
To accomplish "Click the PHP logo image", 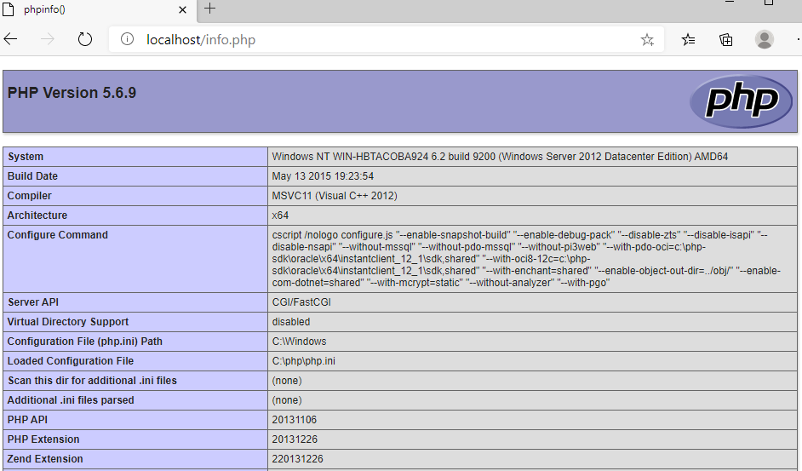I will (x=742, y=101).
